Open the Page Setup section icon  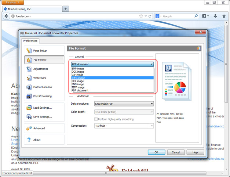click(x=29, y=51)
